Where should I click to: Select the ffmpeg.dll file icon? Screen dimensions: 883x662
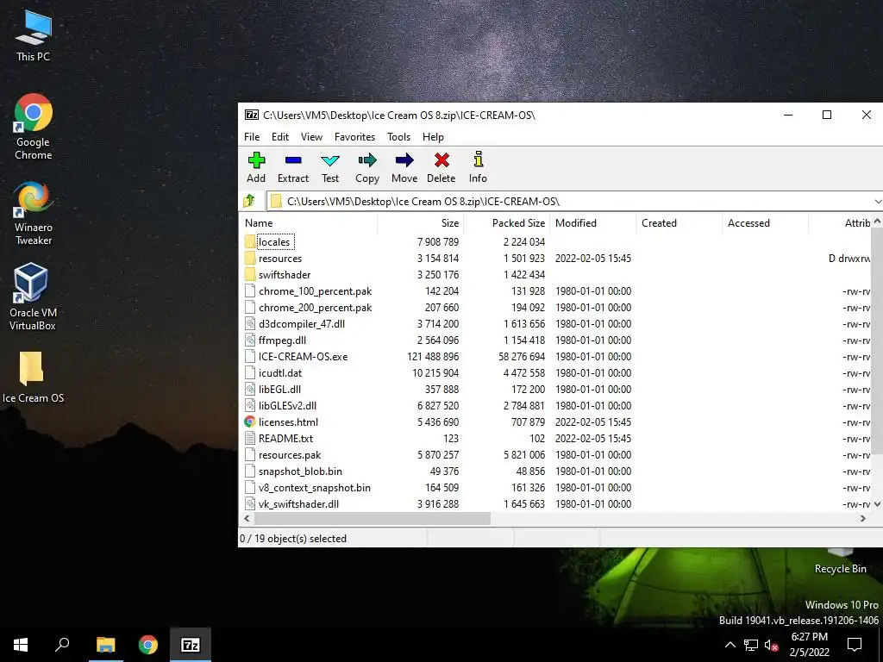[x=250, y=340]
